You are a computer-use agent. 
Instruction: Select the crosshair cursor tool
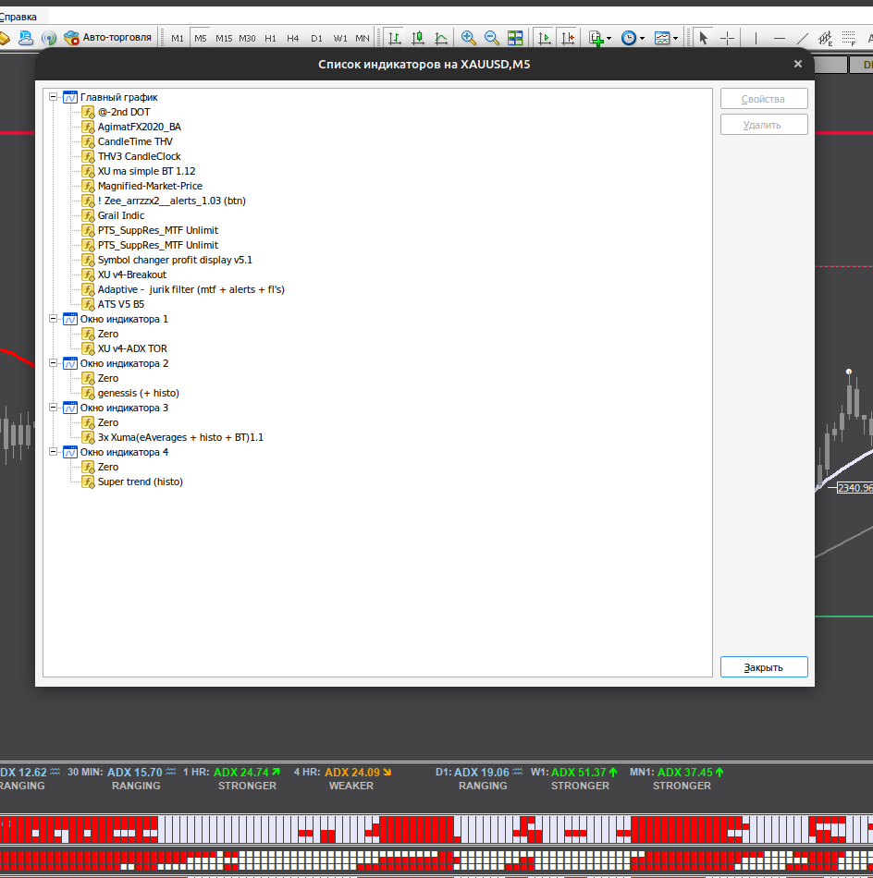tap(727, 38)
